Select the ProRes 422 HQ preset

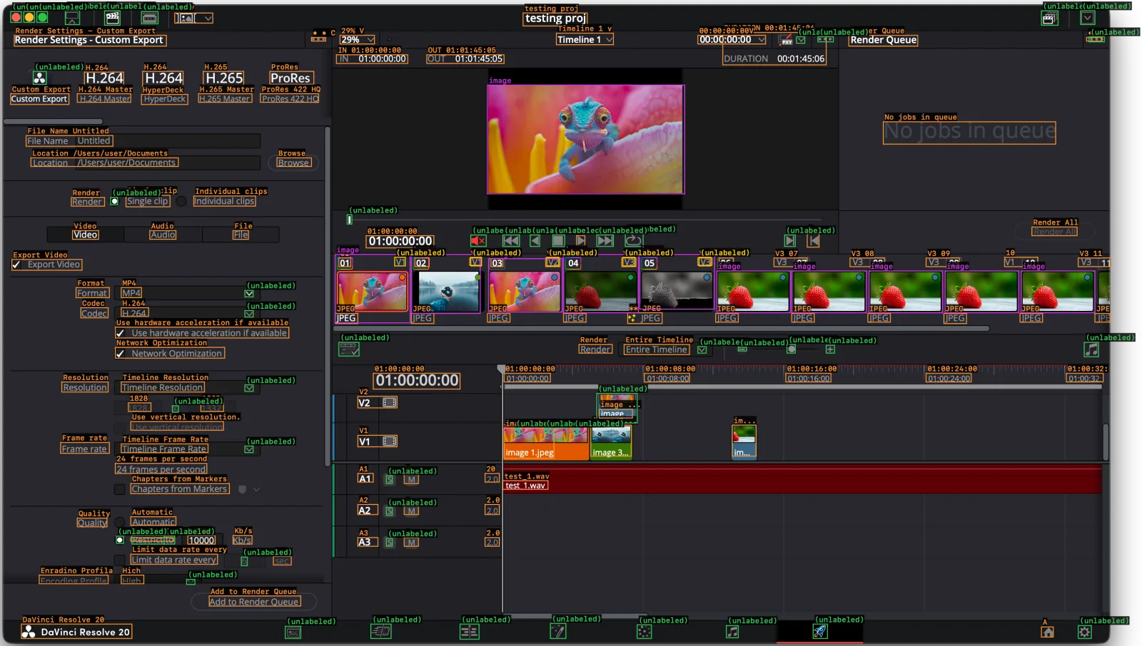(290, 87)
